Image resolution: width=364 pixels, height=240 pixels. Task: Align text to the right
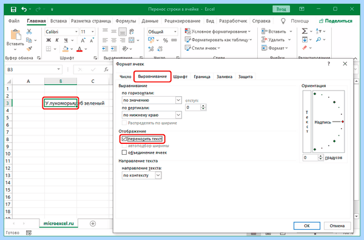pyautogui.click(x=123, y=41)
